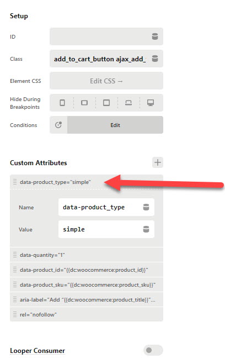The height and width of the screenshot is (364, 225).
Task: Hide element on smallest mobile breakpoint
Action: [x=62, y=103]
